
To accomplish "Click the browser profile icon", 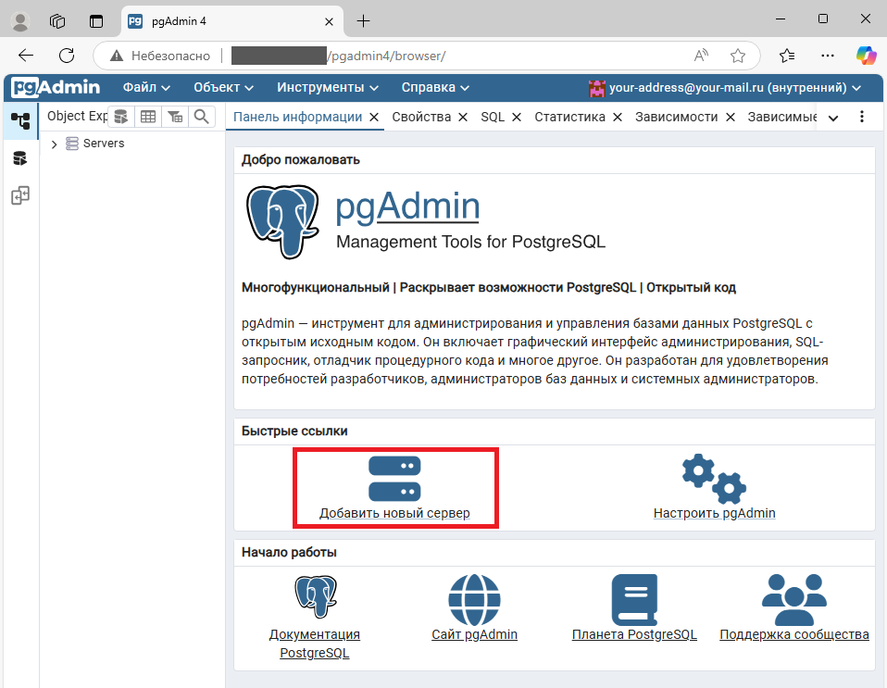I will tap(20, 21).
